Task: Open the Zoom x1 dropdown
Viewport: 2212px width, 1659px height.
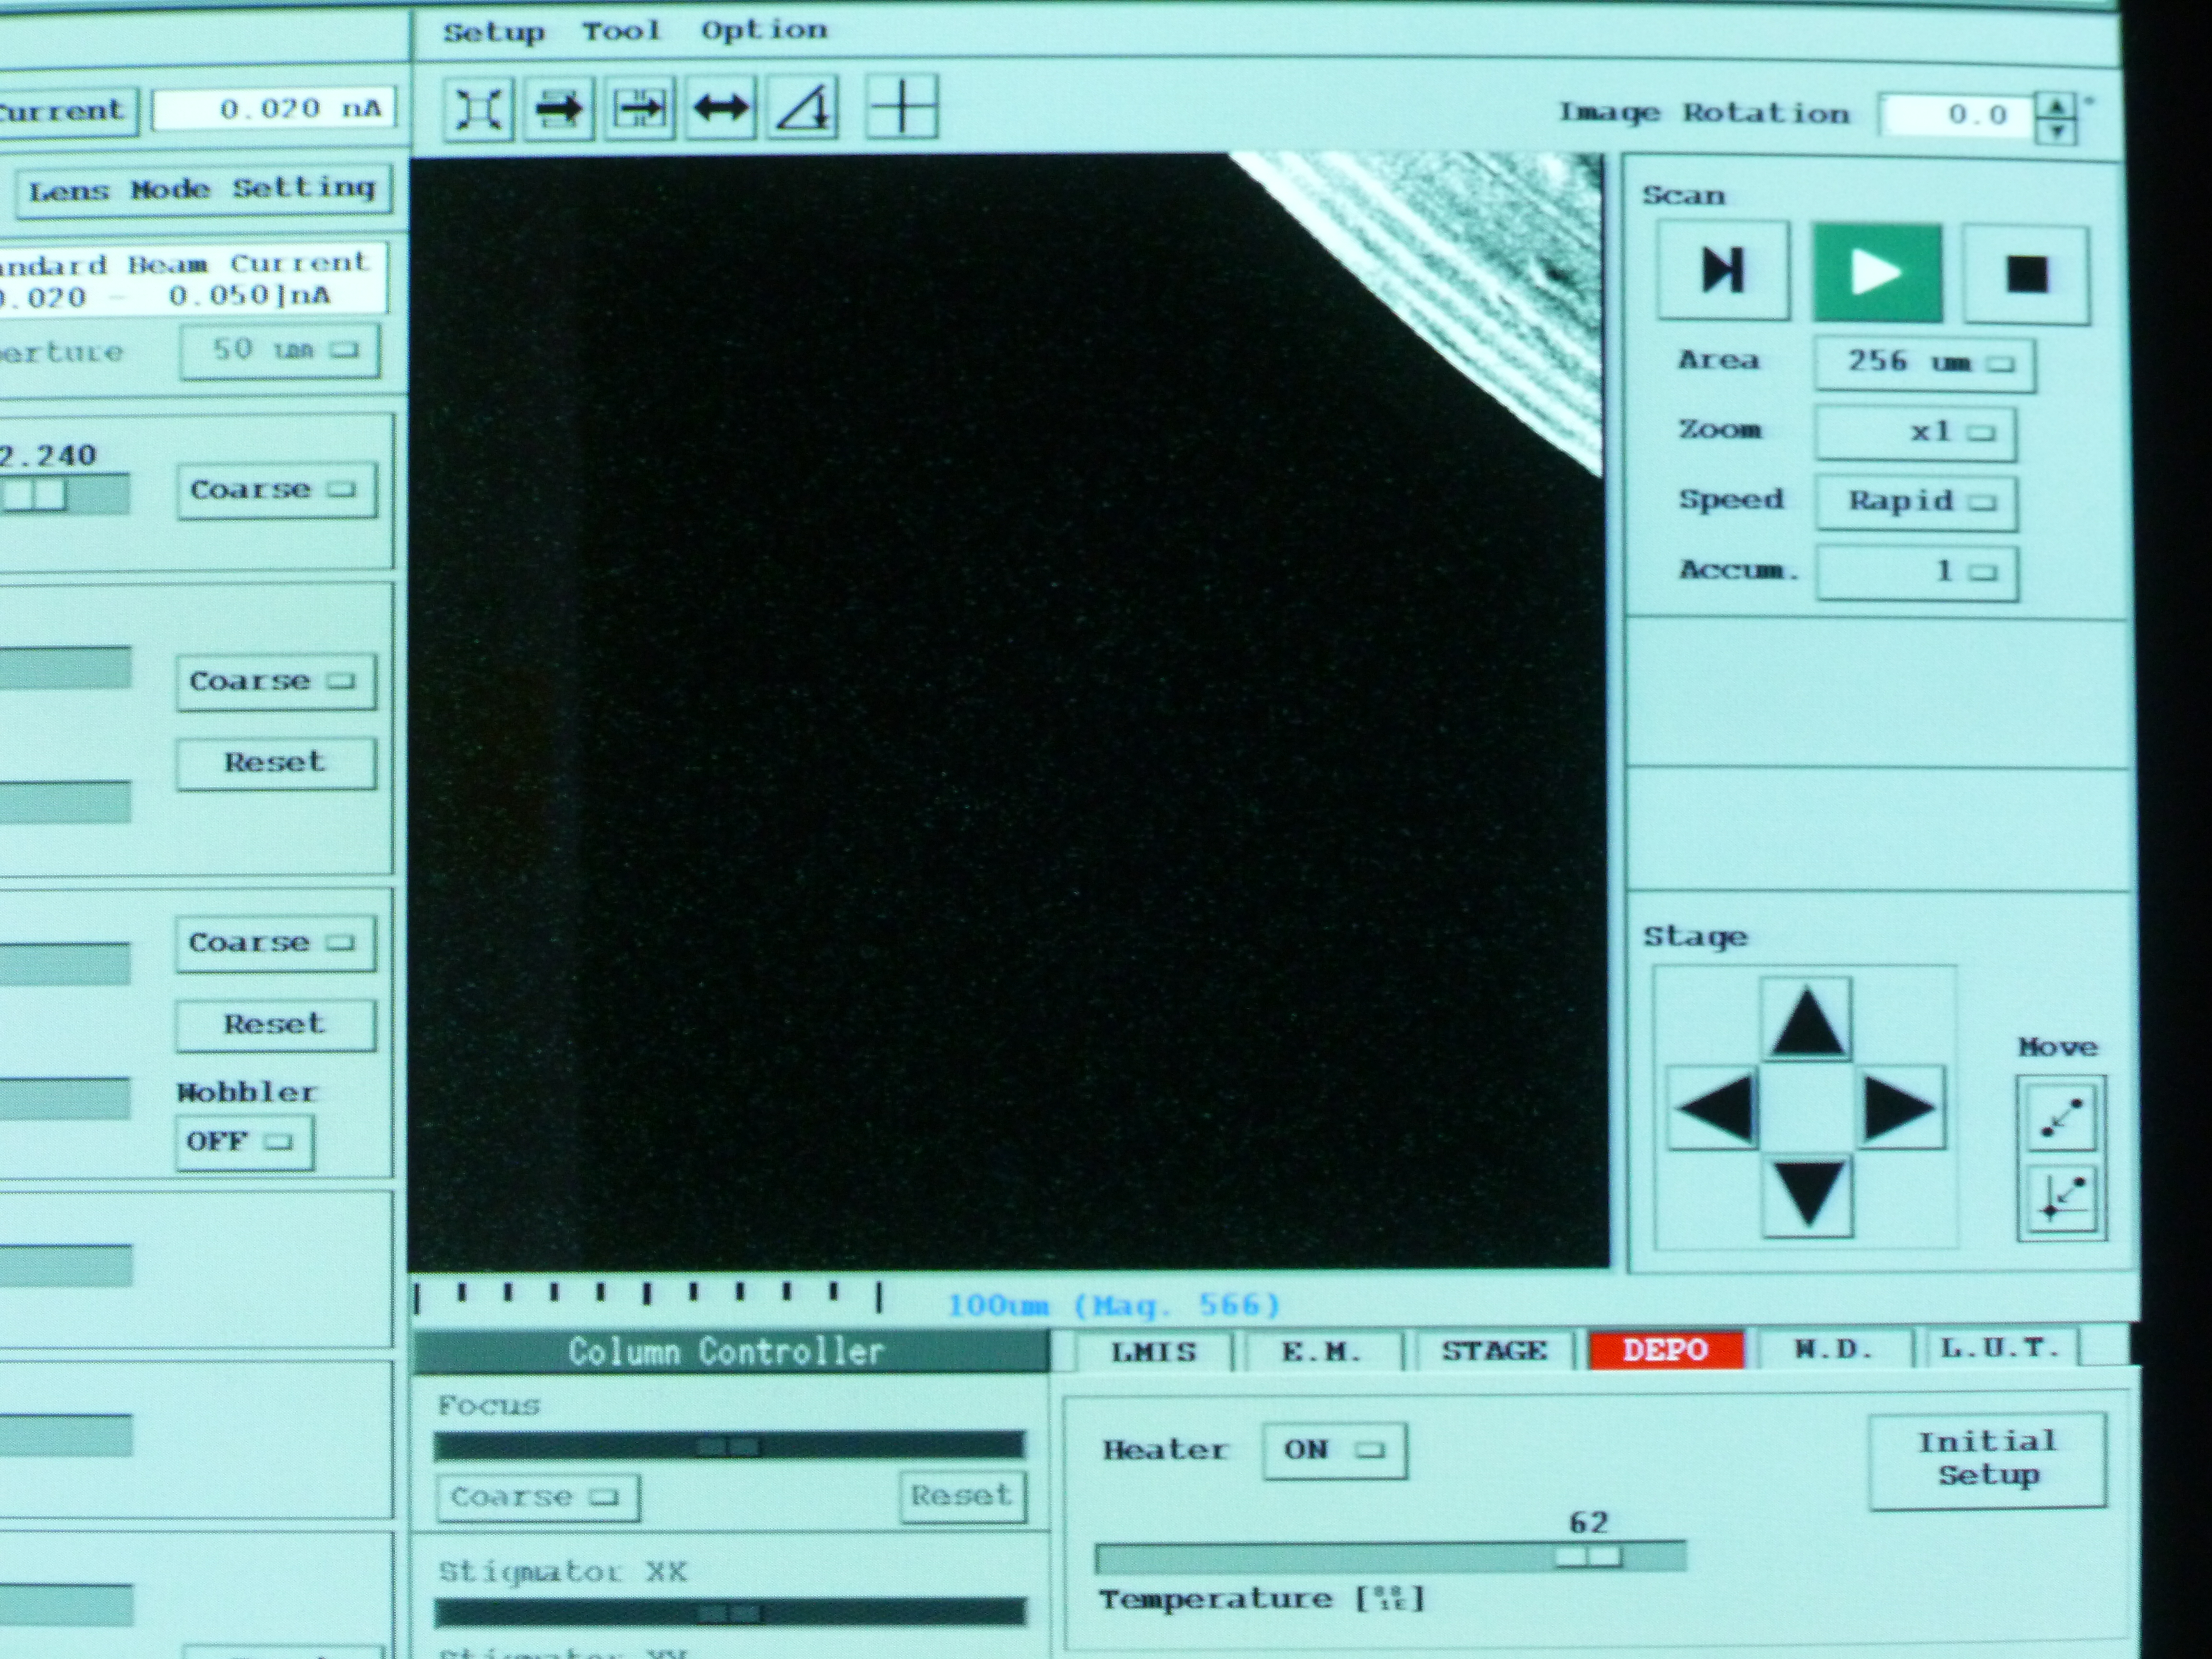Action: click(1915, 432)
